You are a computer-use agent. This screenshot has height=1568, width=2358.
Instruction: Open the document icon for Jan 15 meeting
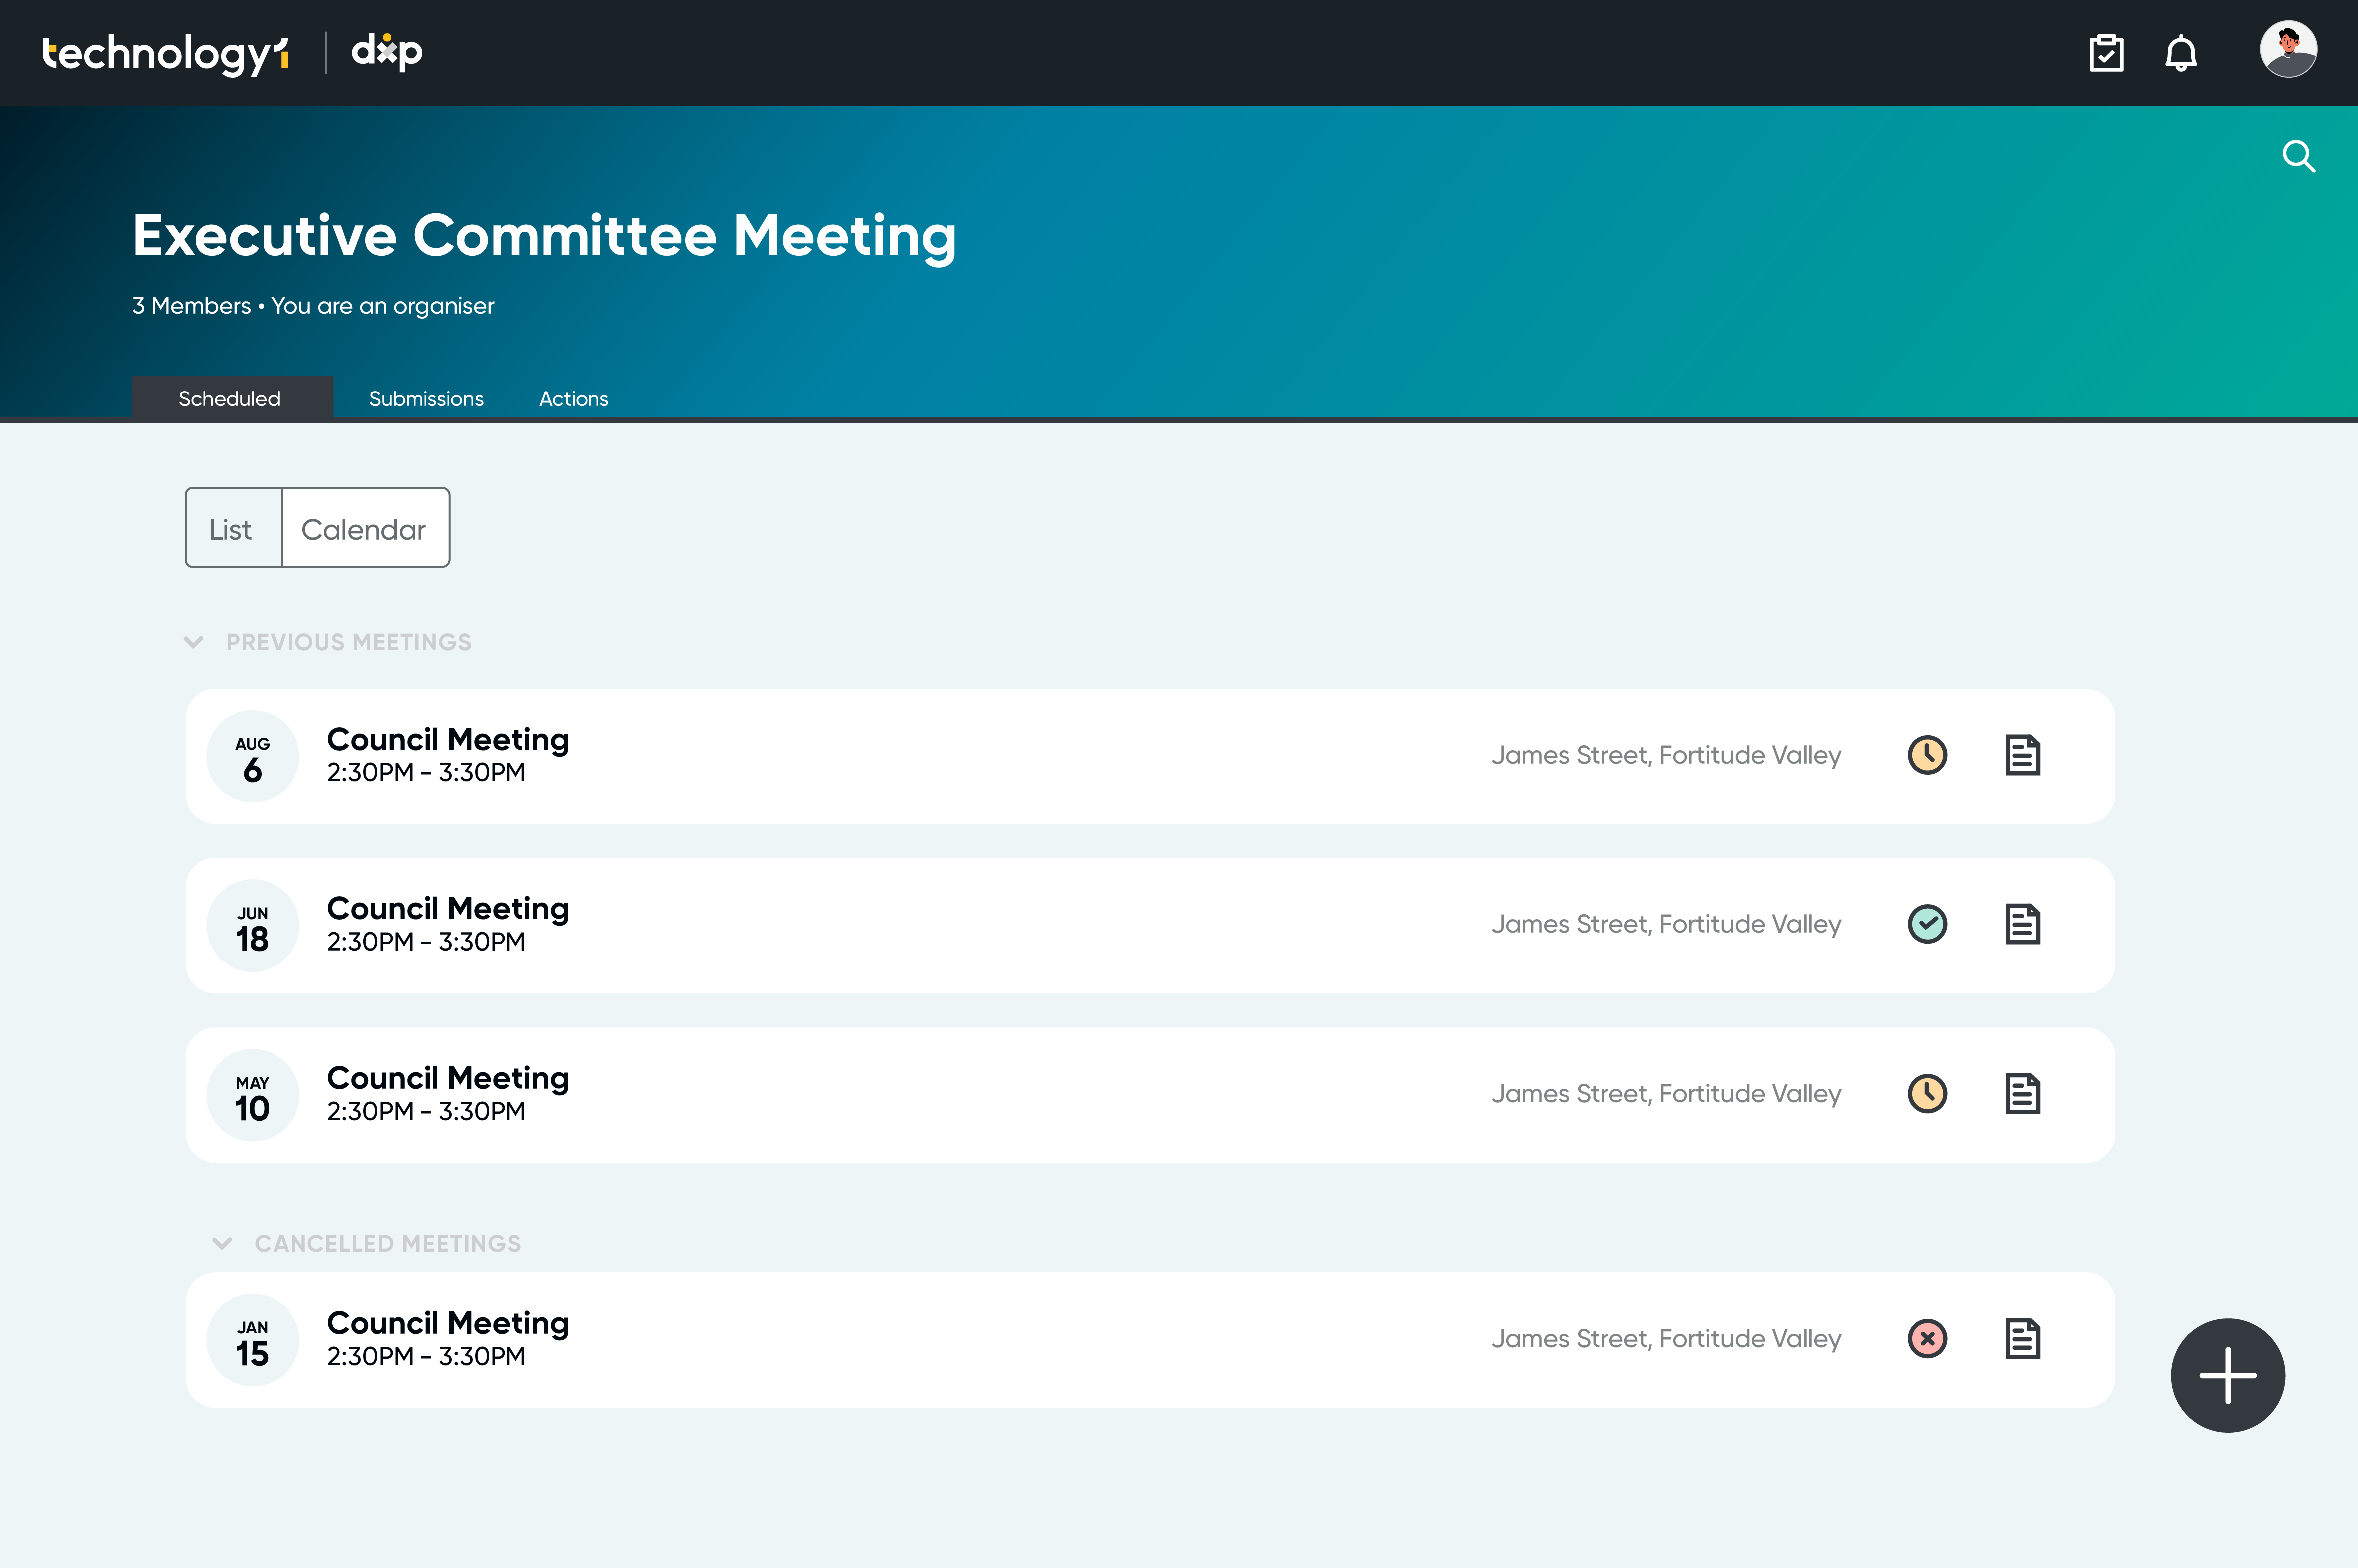(x=2022, y=1339)
